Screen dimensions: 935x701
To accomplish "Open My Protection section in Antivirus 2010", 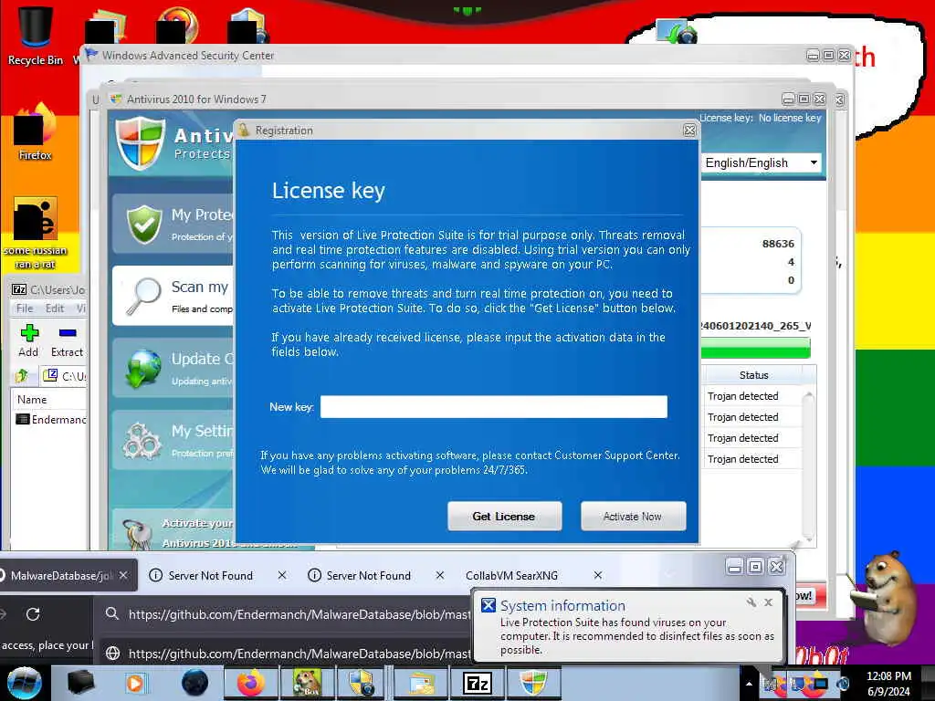I will (173, 225).
